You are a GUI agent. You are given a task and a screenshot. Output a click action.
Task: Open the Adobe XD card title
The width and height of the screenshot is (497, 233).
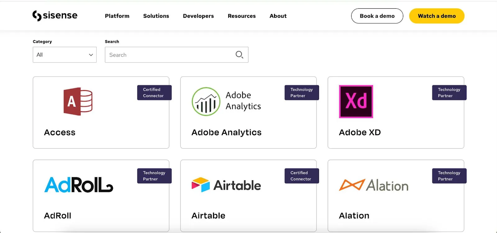(x=360, y=132)
